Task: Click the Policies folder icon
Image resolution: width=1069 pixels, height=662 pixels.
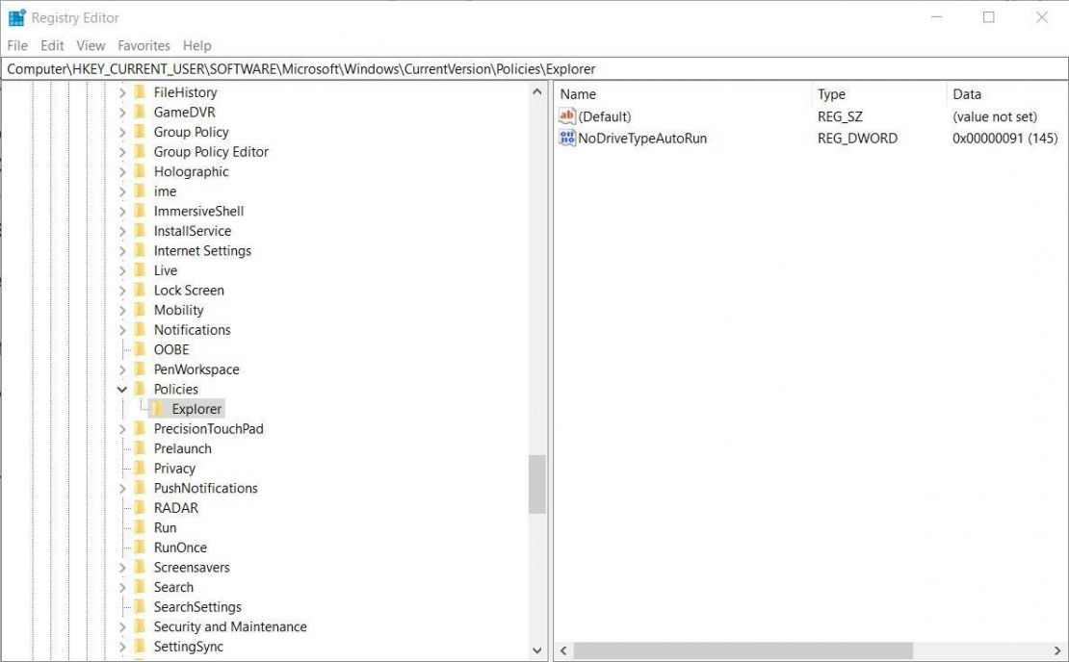Action: (140, 389)
